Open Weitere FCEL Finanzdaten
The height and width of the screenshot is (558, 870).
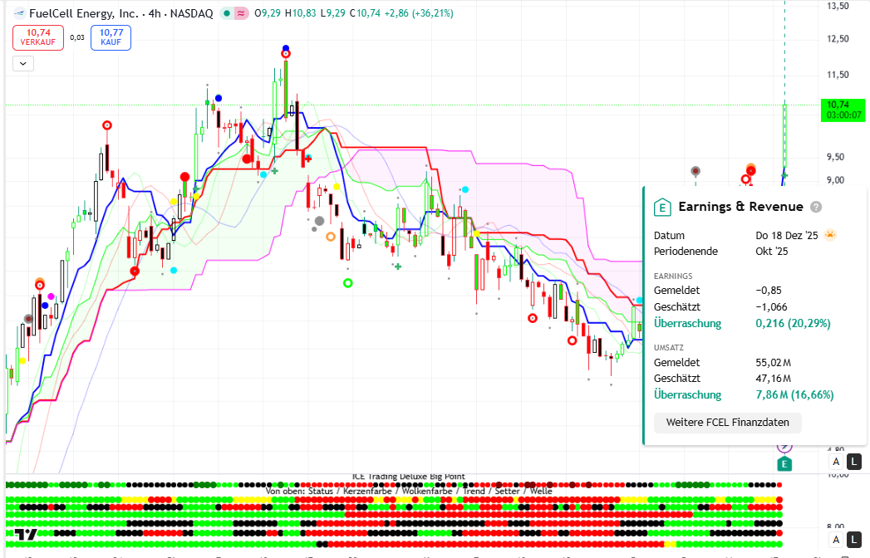(728, 423)
